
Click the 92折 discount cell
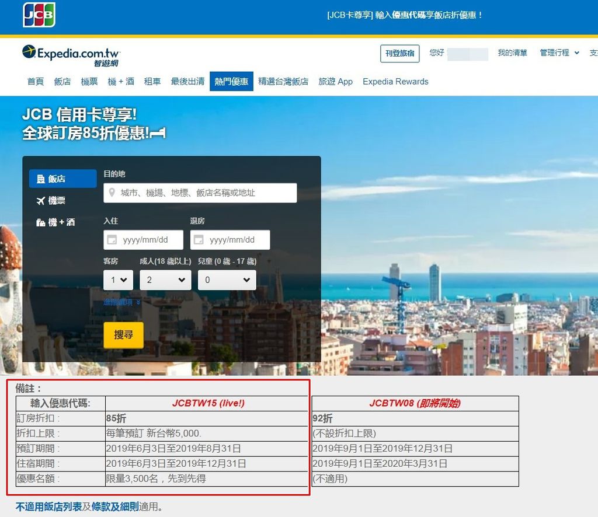[x=415, y=418]
